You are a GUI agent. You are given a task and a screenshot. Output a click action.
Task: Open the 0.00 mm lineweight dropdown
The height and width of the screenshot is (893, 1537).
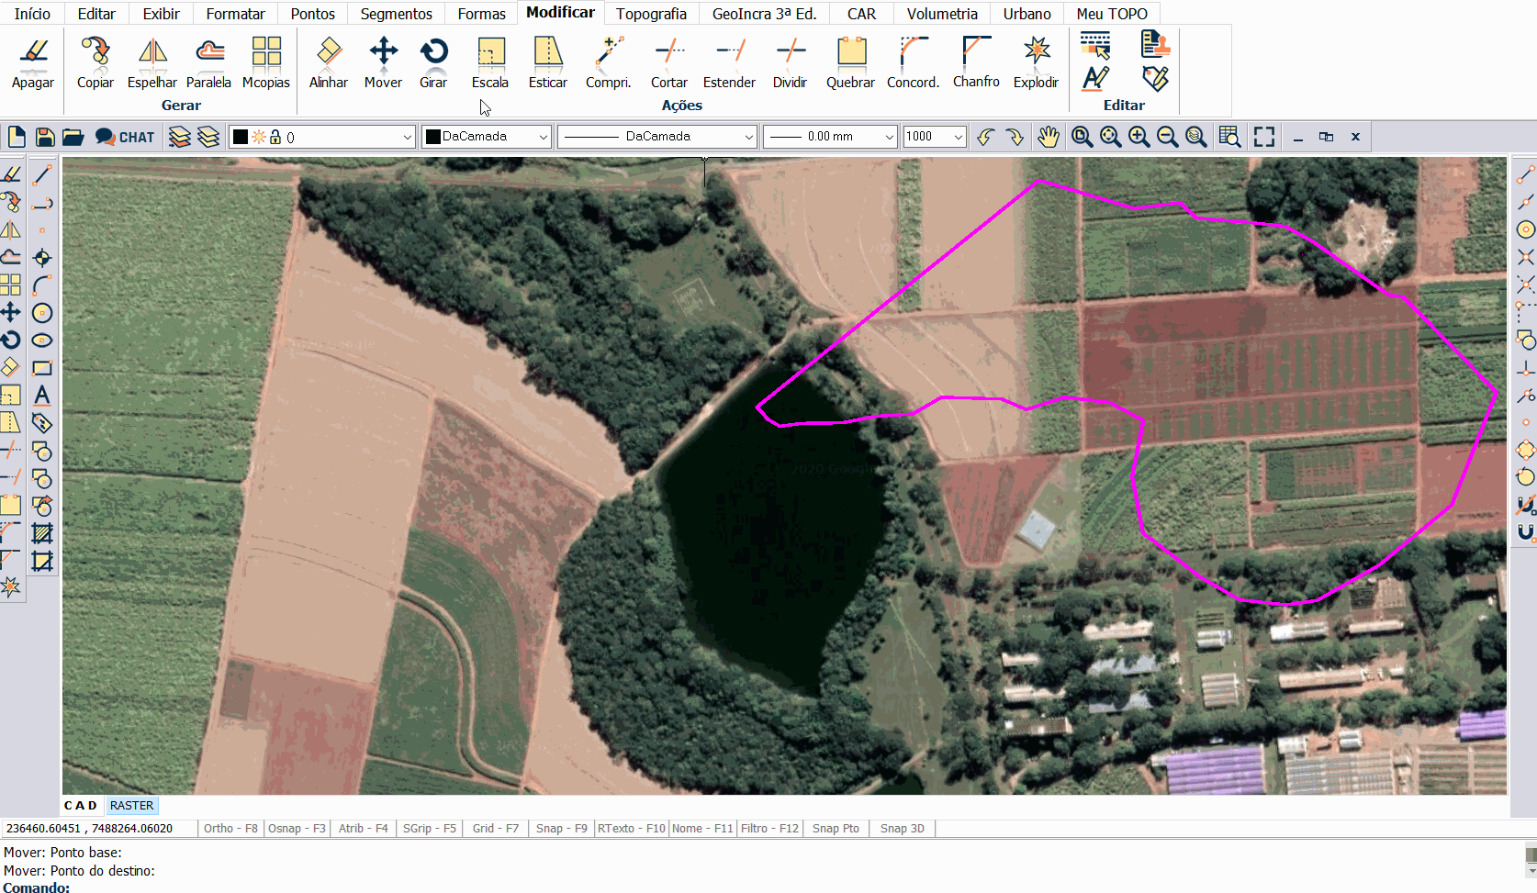click(830, 137)
